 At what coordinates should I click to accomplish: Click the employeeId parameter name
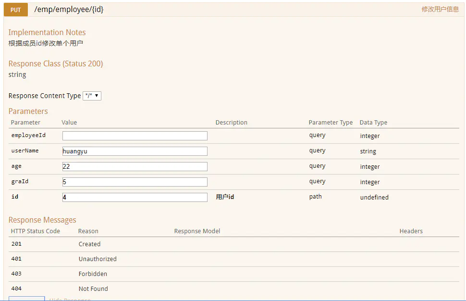click(x=28, y=135)
